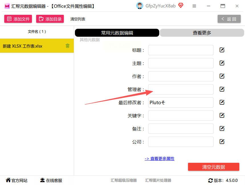Click into the 关键字 input field
The image size is (245, 185).
pos(181,116)
